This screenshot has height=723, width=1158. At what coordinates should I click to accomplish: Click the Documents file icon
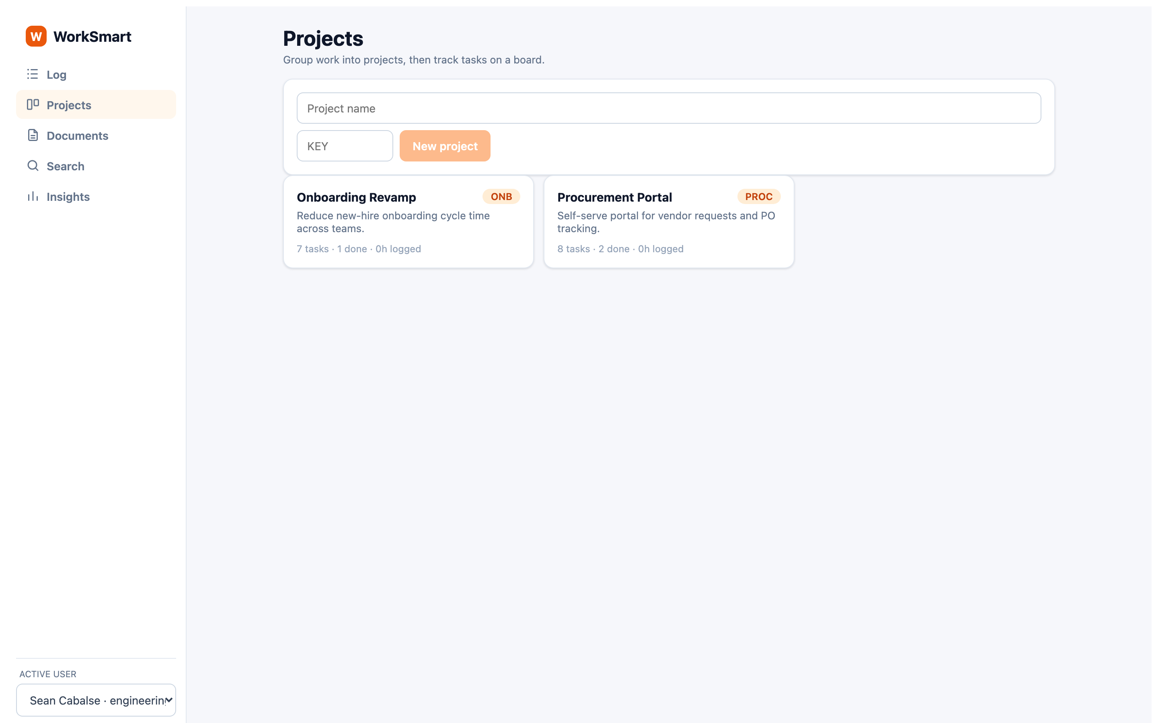pos(33,135)
